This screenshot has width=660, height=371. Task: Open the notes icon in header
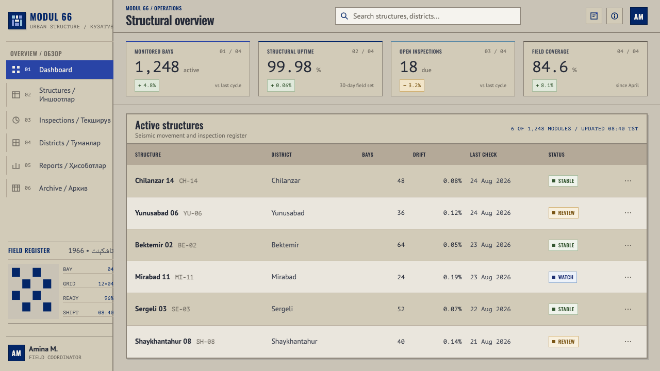tap(594, 16)
